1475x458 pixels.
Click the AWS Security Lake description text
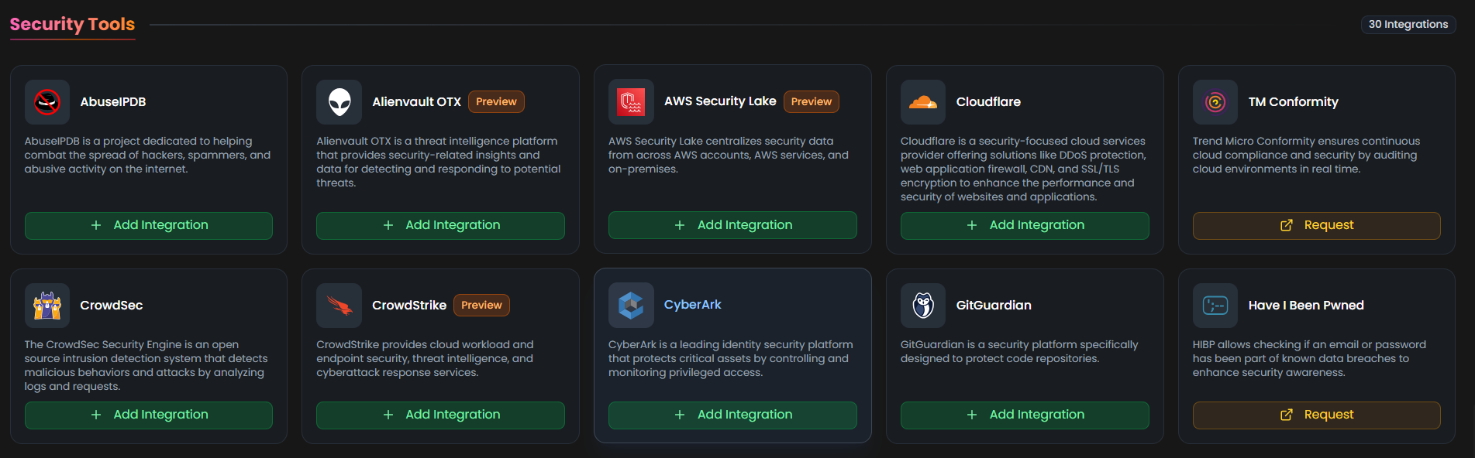(729, 156)
